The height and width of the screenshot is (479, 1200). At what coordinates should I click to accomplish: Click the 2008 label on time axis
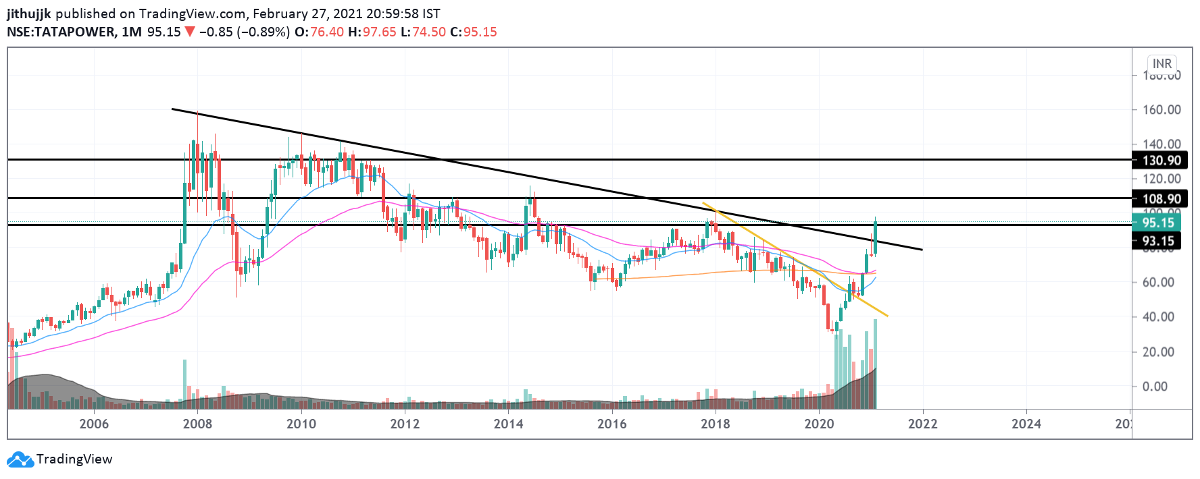point(197,424)
